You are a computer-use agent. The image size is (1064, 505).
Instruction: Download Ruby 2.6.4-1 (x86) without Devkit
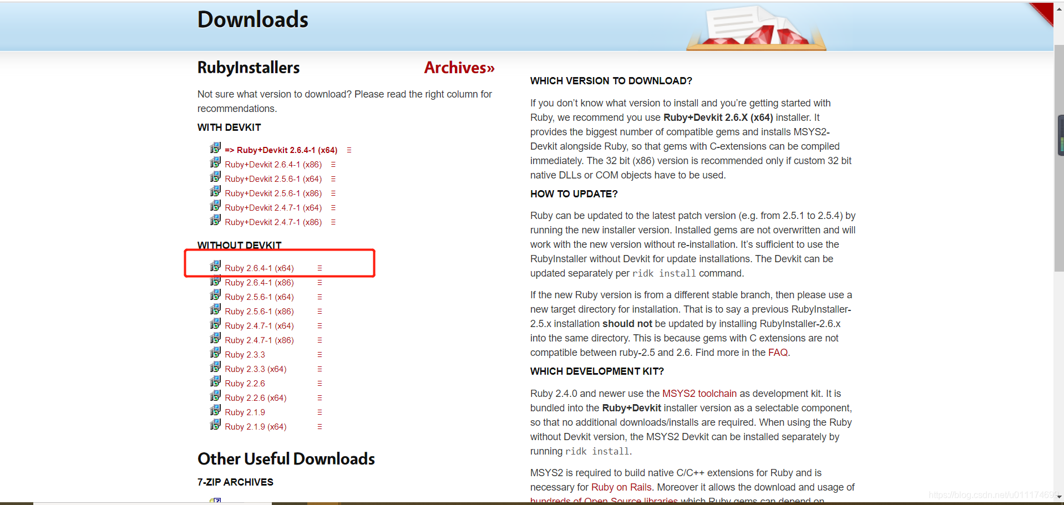[259, 283]
